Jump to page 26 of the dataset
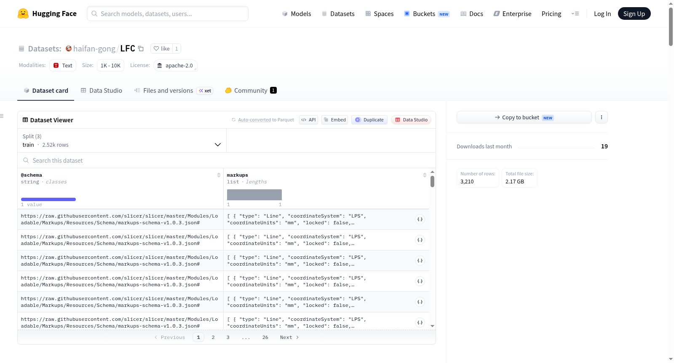The height and width of the screenshot is (363, 674). [265, 337]
